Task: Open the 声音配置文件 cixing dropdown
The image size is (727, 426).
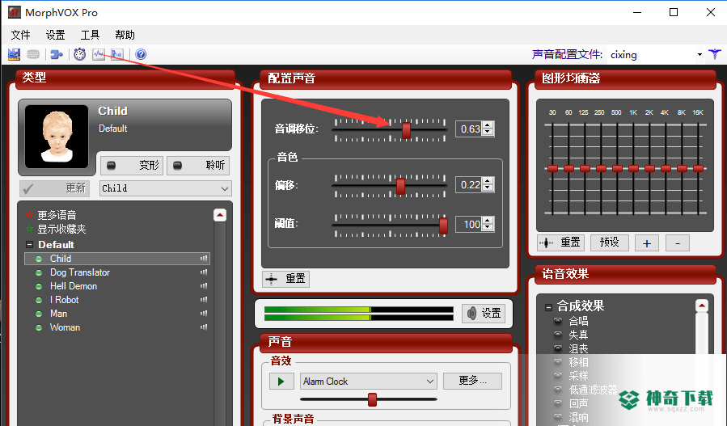Action: pyautogui.click(x=700, y=55)
